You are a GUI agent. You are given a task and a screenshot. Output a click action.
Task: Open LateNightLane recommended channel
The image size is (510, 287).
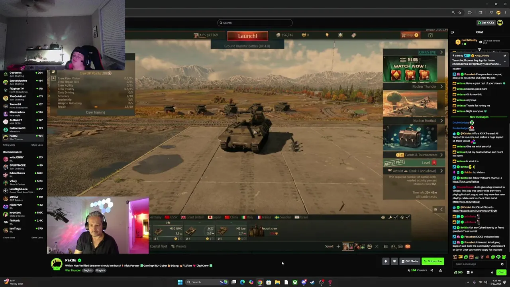[24, 191]
